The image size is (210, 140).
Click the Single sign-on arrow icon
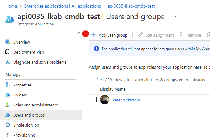[8, 125]
